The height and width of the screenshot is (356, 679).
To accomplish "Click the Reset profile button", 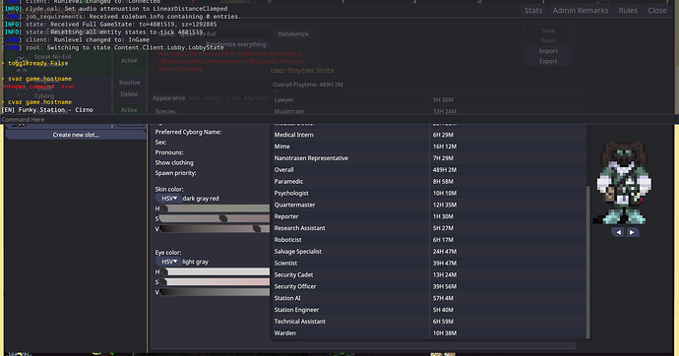I will tap(548, 40).
